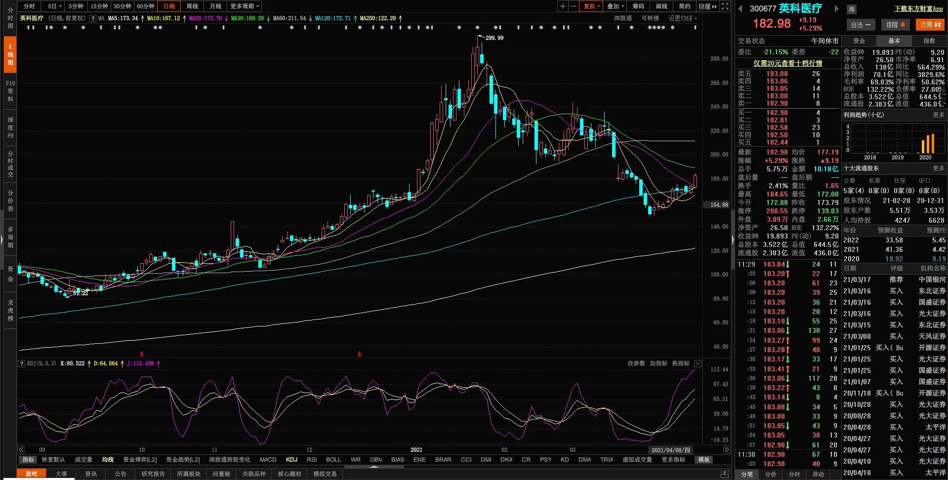Open 更多指标 list
The width and height of the screenshot is (948, 480).
point(673,460)
